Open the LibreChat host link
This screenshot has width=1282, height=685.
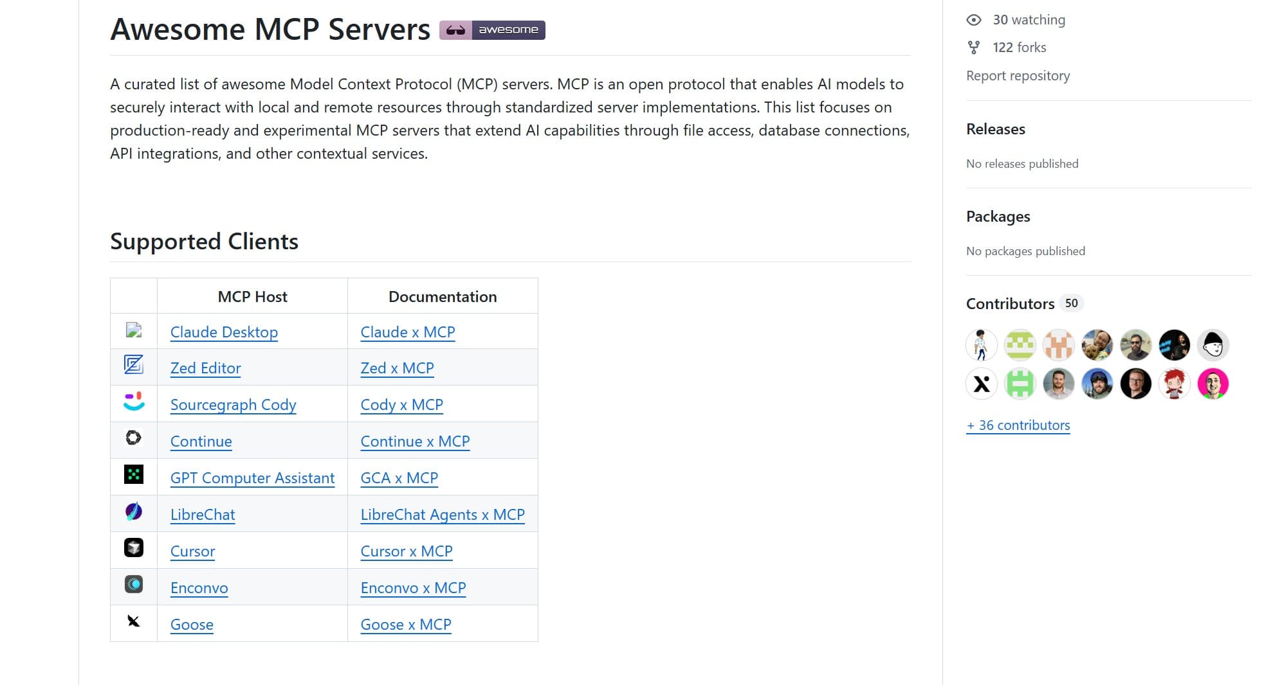(x=203, y=515)
